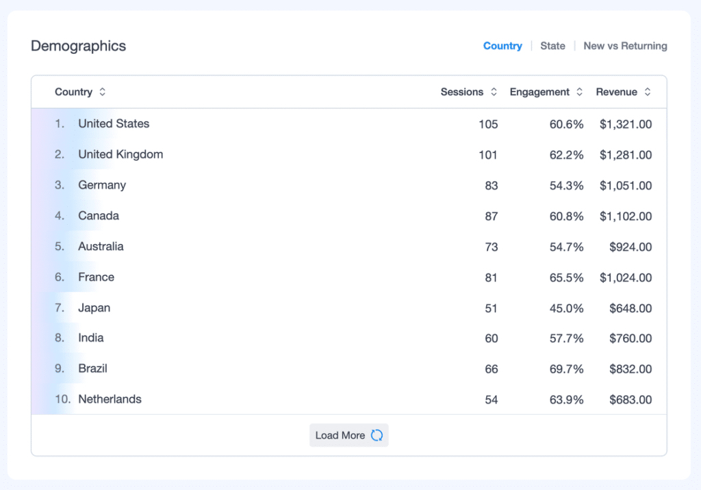This screenshot has height=490, width=701.
Task: Click the 101 sessions value
Action: [488, 155]
